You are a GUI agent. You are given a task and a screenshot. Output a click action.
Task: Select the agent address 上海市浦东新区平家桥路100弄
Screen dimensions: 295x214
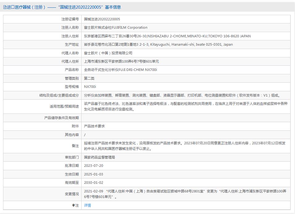point(121,61)
